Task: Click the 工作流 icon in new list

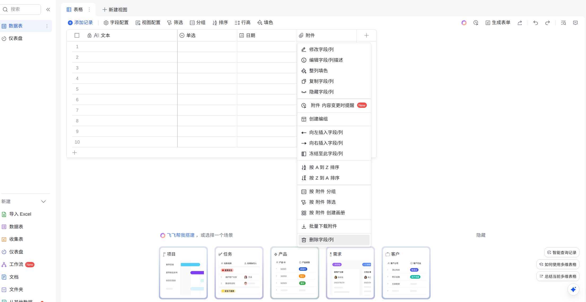Action: coord(4,264)
